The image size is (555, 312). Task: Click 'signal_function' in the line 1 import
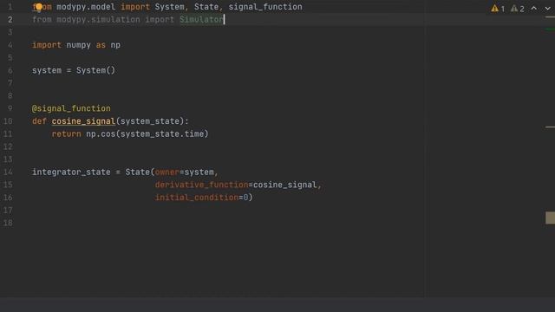pyautogui.click(x=265, y=7)
